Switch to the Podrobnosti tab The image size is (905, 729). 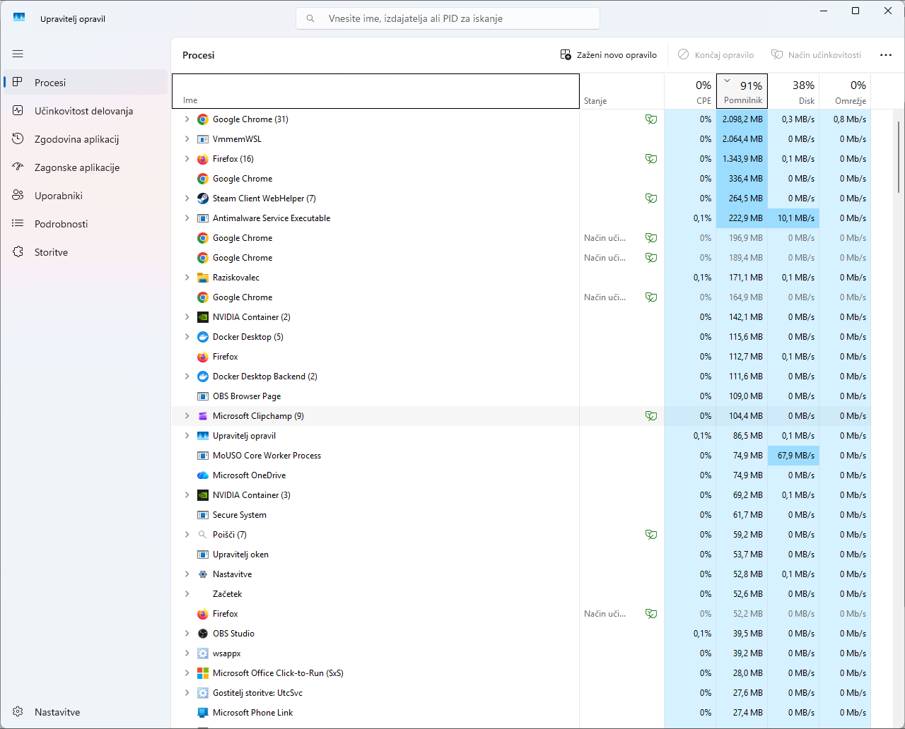click(x=86, y=224)
